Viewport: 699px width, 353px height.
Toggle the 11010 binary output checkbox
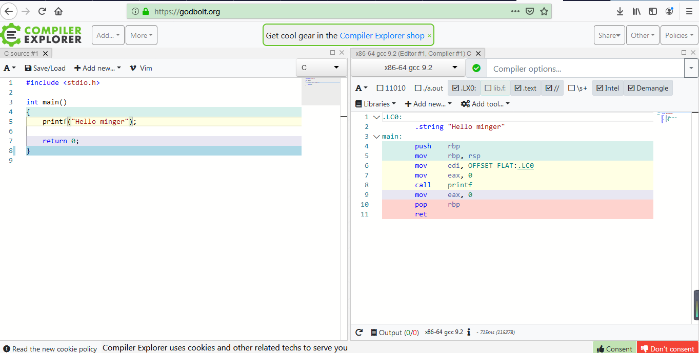point(391,88)
